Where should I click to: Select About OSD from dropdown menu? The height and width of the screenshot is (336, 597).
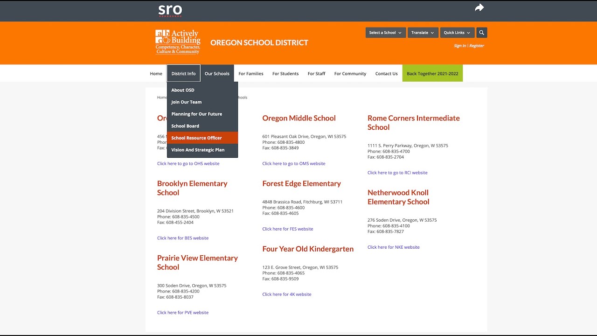coord(202,90)
